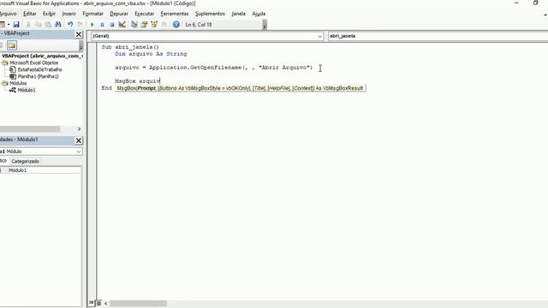The height and width of the screenshot is (308, 548).
Task: Click the 'MsgBox arquiv' code line
Action: coord(137,81)
